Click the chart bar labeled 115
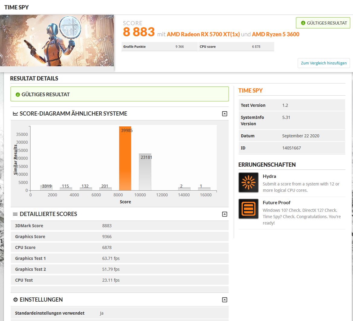This screenshot has height=321, width=353. 66,189
